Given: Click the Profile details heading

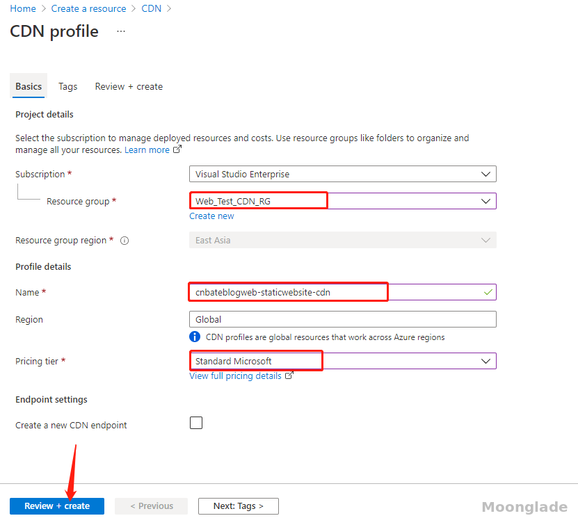Looking at the screenshot, I should click(43, 267).
